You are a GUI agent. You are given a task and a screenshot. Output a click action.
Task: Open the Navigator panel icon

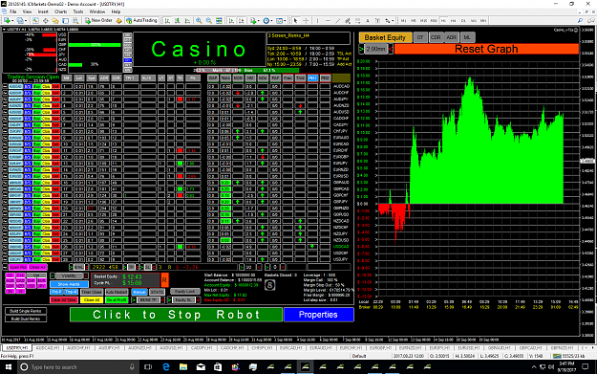(x=55, y=20)
